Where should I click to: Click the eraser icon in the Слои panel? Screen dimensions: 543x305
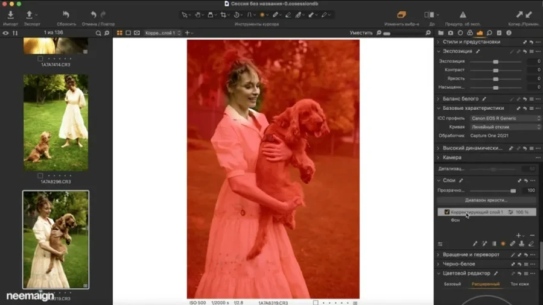pyautogui.click(x=531, y=244)
